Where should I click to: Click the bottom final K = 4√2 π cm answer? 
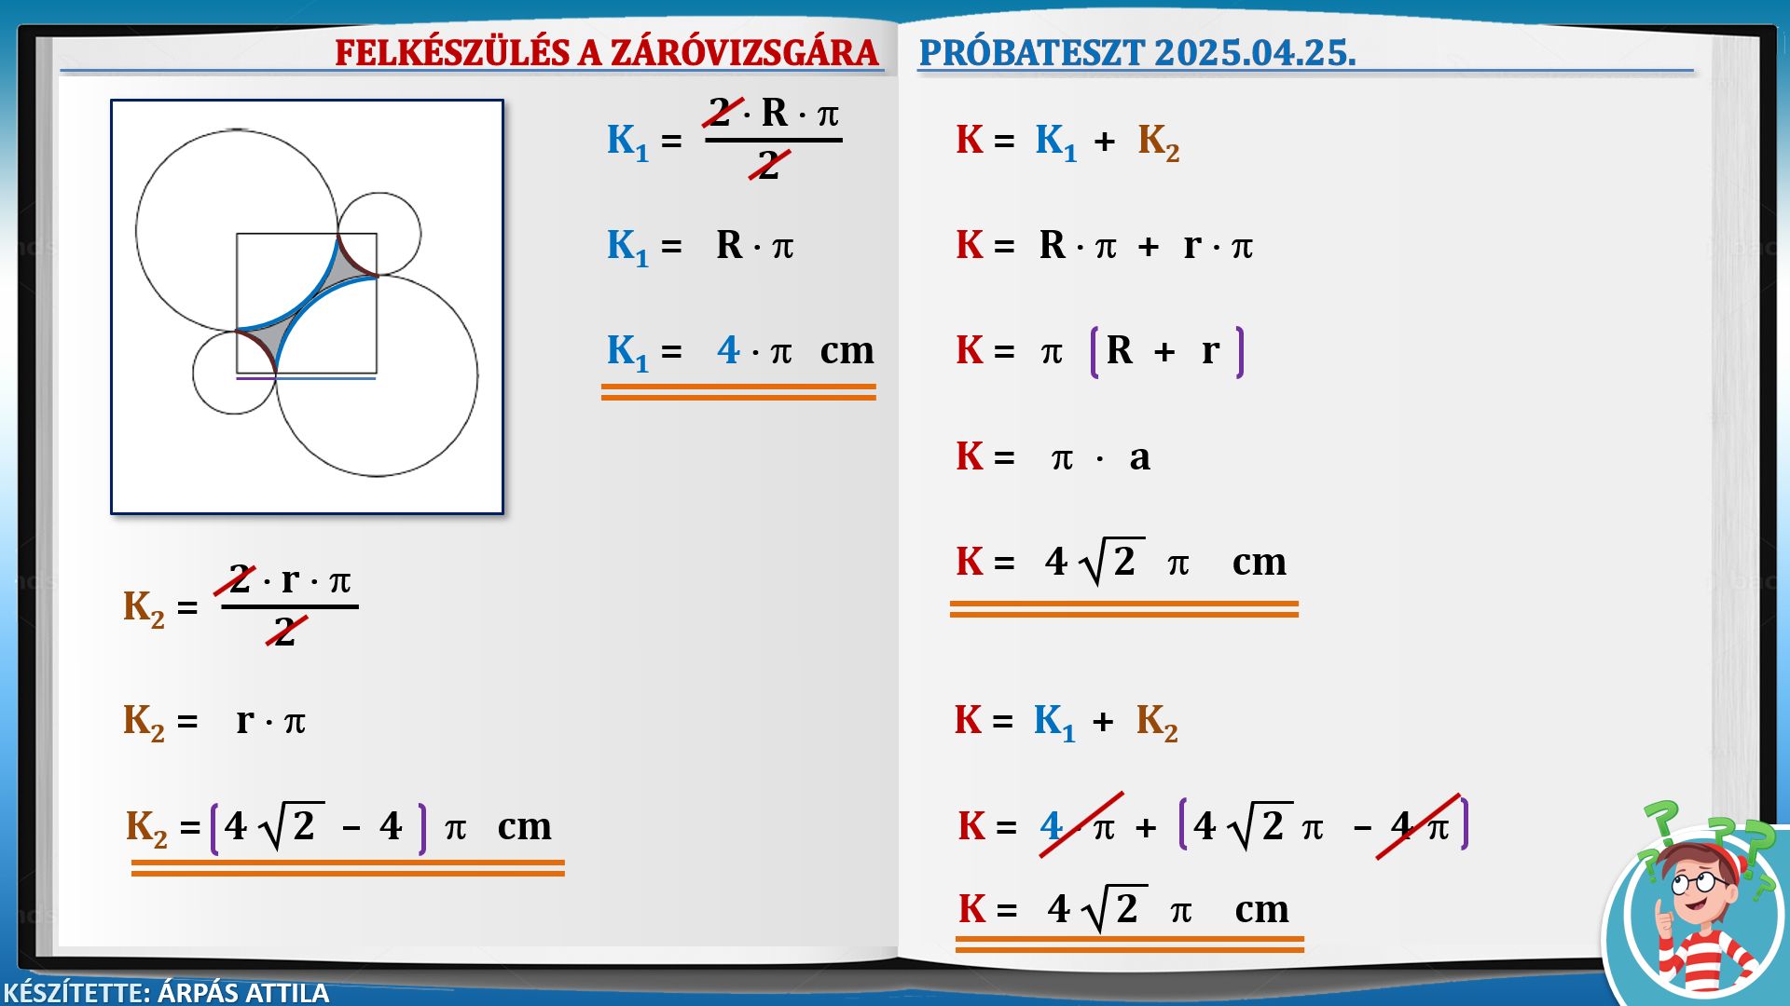pos(1124,909)
